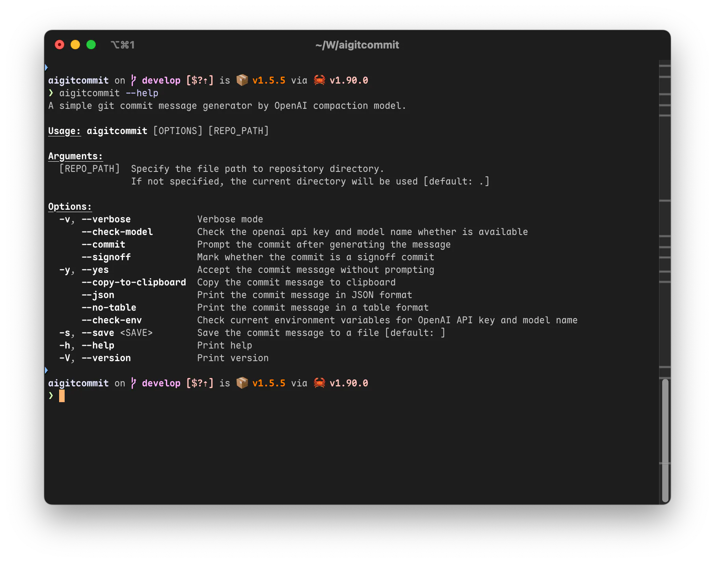The width and height of the screenshot is (715, 563).
Task: Click 'Copy the commit message to clipboard' description
Action: (296, 282)
